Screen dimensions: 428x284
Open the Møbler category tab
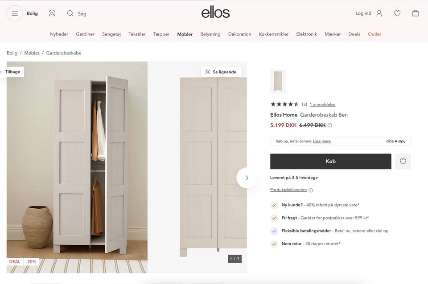(x=185, y=34)
